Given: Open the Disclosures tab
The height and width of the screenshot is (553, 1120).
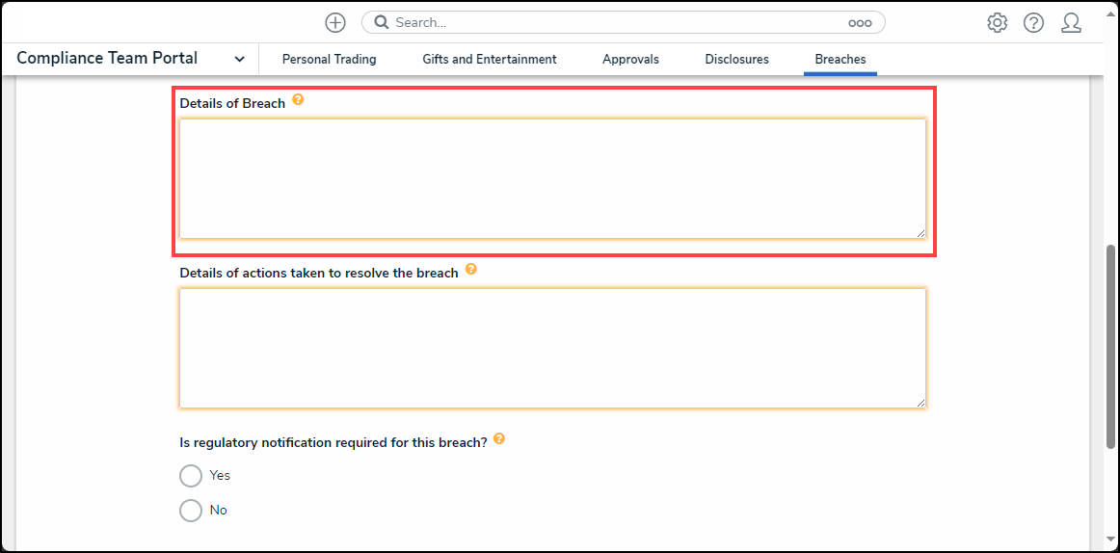Looking at the screenshot, I should tap(736, 60).
